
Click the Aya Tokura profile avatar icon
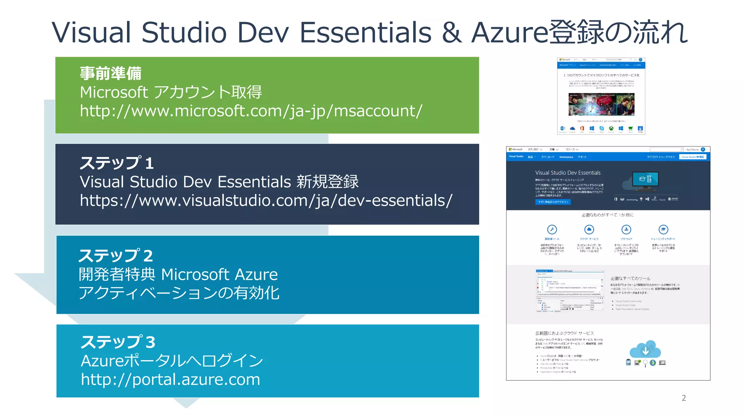[x=703, y=149]
